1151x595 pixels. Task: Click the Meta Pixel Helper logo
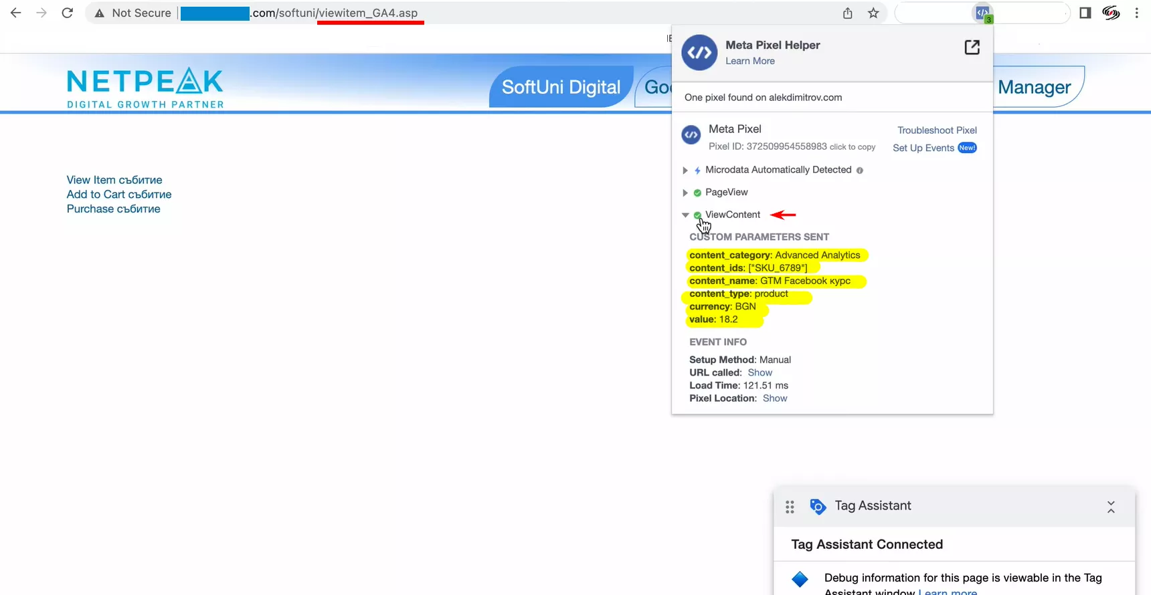(x=699, y=52)
